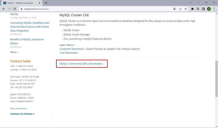Open MySQL Community (GPL) Downloads link
Viewport: 218px width, 128px height.
[x=81, y=64]
